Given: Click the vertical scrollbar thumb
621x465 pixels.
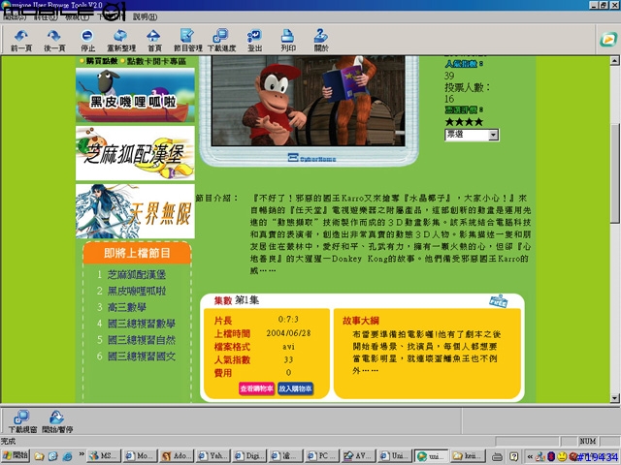Looking at the screenshot, I should 614,174.
